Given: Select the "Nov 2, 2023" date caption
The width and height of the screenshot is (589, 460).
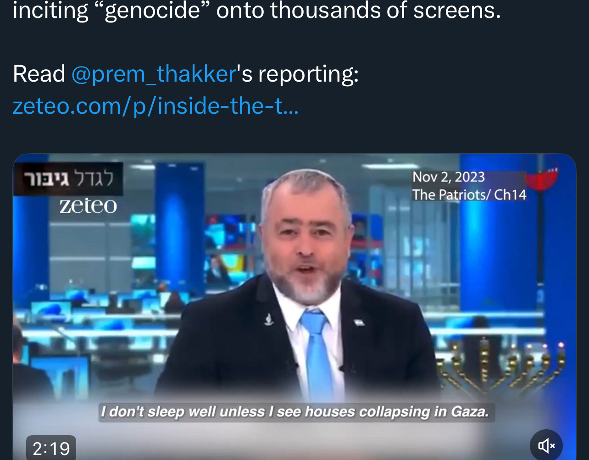Looking at the screenshot, I should pyautogui.click(x=448, y=177).
